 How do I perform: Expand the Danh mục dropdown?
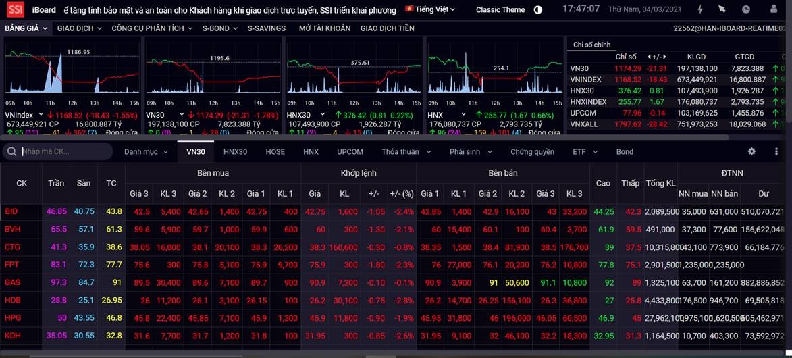(x=146, y=152)
